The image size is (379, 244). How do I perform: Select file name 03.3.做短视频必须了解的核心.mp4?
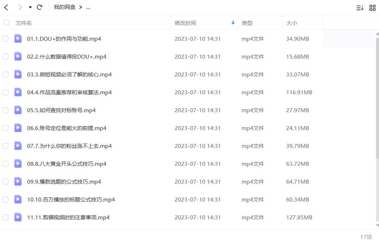69,74
